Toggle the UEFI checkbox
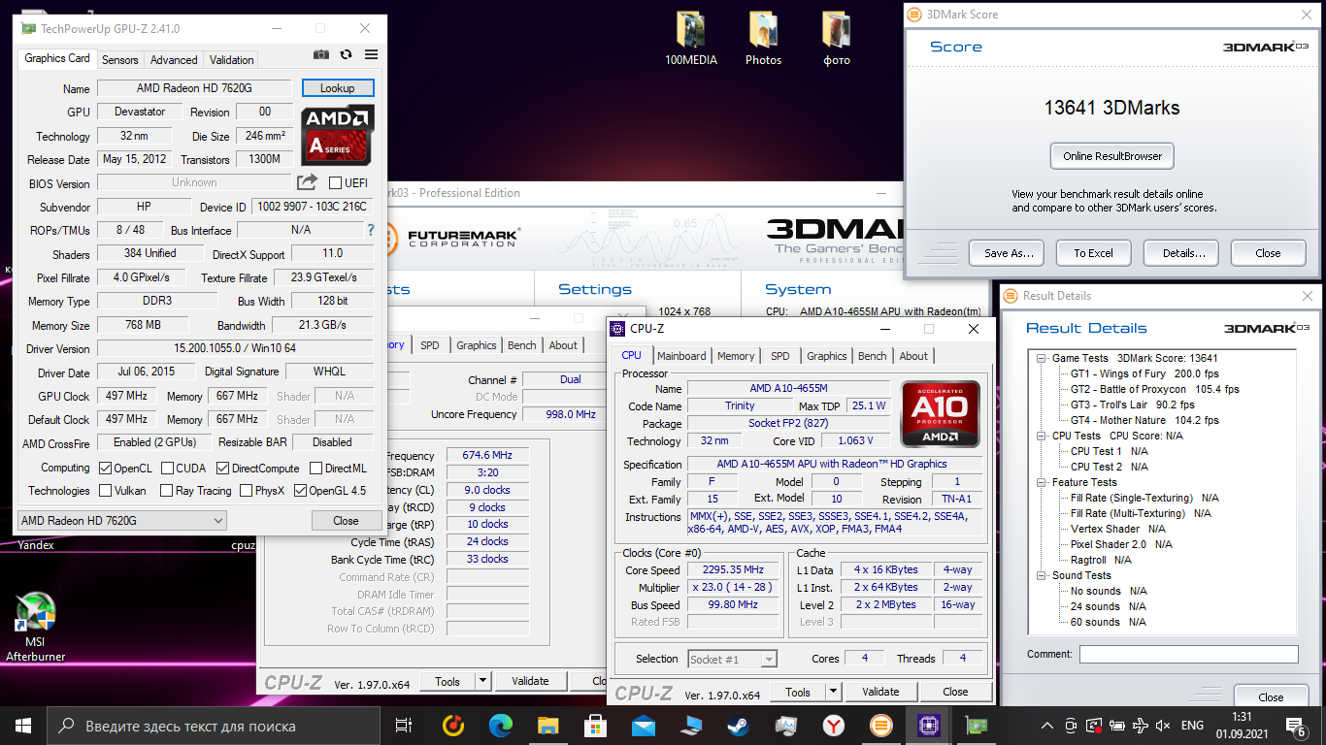This screenshot has width=1326, height=745. click(335, 182)
